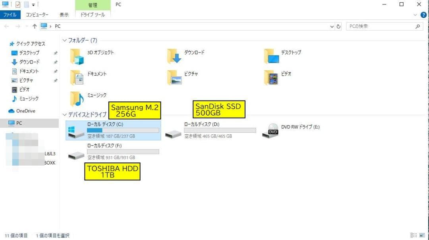Switch to the コンピューター ribbon tab
The width and height of the screenshot is (429, 240).
(x=37, y=15)
